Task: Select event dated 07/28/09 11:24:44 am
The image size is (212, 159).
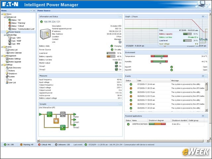Action: click(x=165, y=84)
